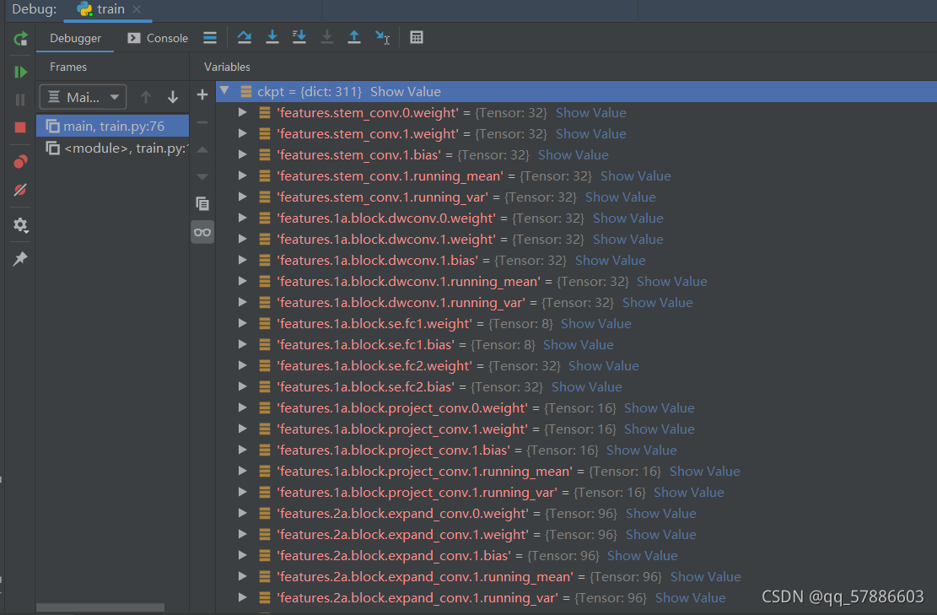The image size is (937, 615).
Task: Run to cursor
Action: tap(382, 38)
